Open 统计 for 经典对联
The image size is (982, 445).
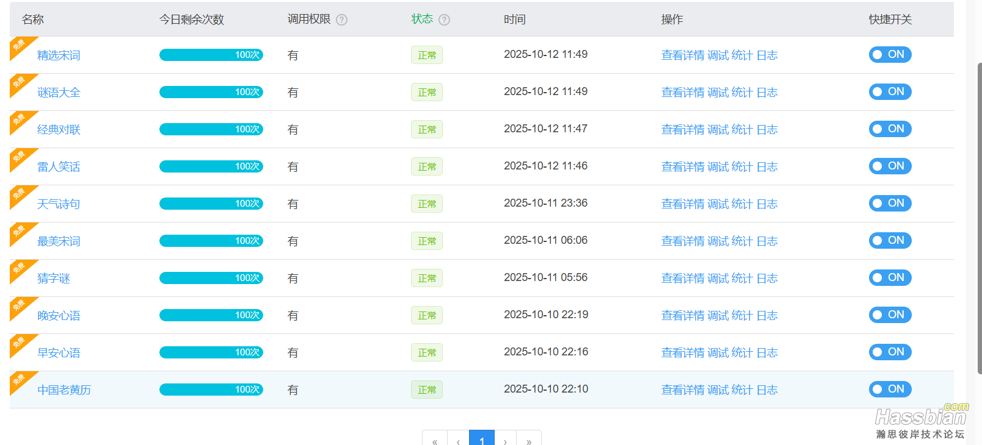[741, 130]
